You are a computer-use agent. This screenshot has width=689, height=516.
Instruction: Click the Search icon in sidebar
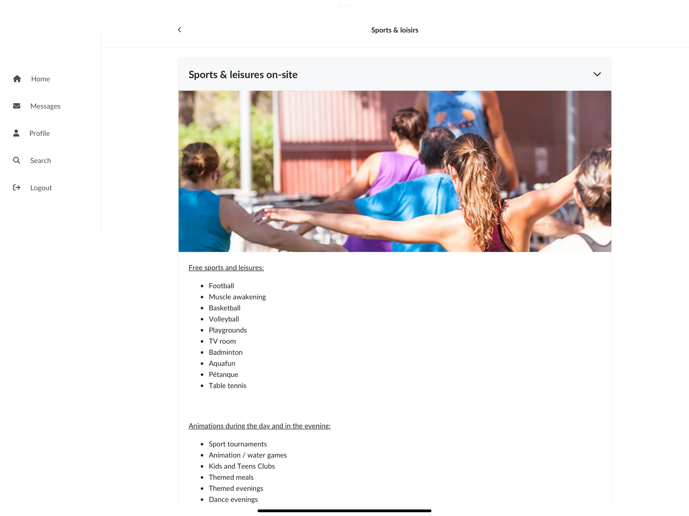(17, 160)
